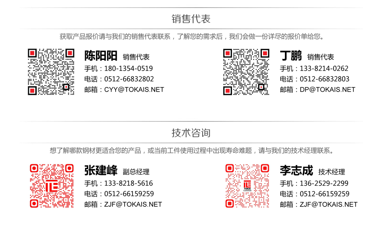This screenshot has height=229, width=388.
Task: Click landline number 0512-66832802
Action: pyautogui.click(x=129, y=79)
